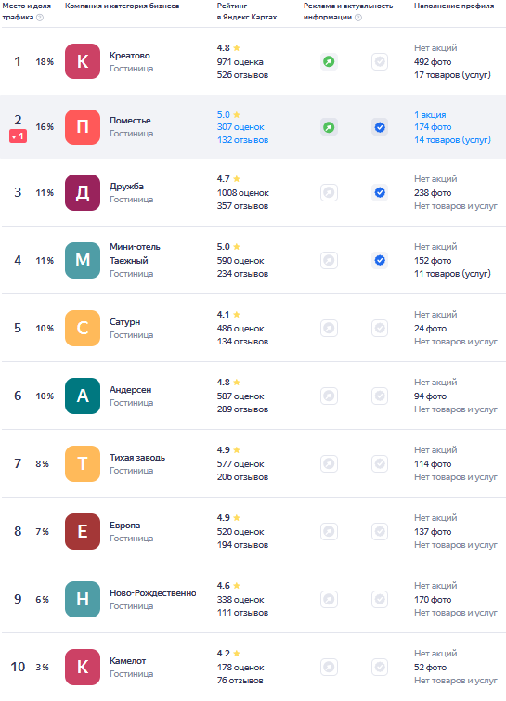The image size is (506, 701).
Task: Click the green advertising icon for Креатово
Action: pyautogui.click(x=329, y=61)
